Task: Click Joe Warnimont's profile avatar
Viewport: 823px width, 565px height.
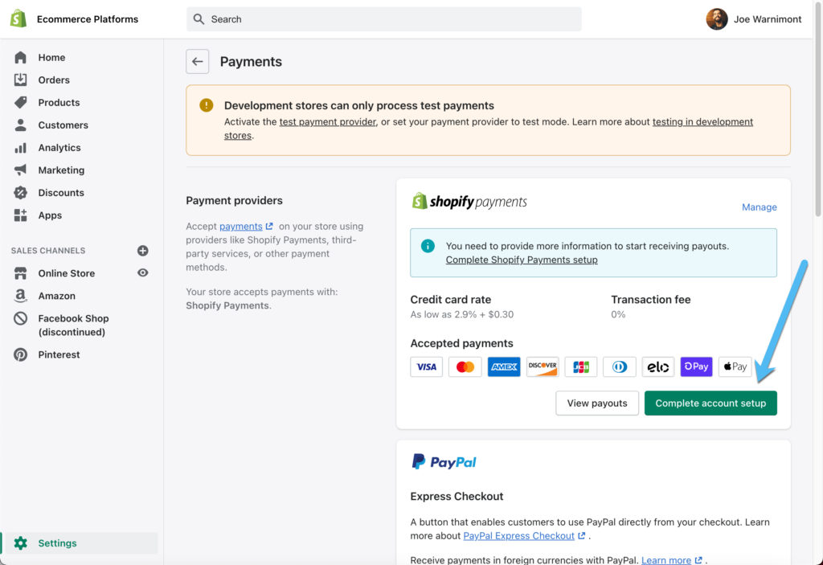Action: pos(716,19)
